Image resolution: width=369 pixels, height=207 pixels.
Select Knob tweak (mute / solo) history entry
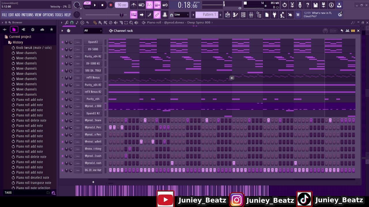coord(34,48)
